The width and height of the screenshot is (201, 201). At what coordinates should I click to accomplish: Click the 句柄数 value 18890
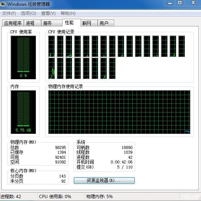tap(127, 147)
